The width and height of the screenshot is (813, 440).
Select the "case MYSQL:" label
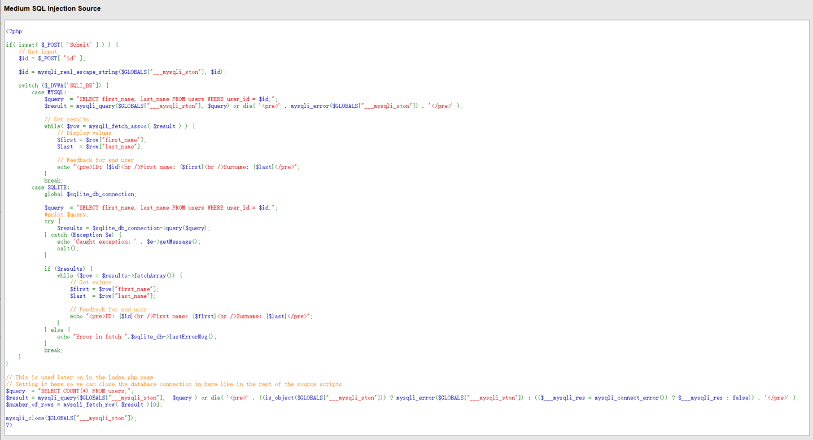(x=49, y=93)
